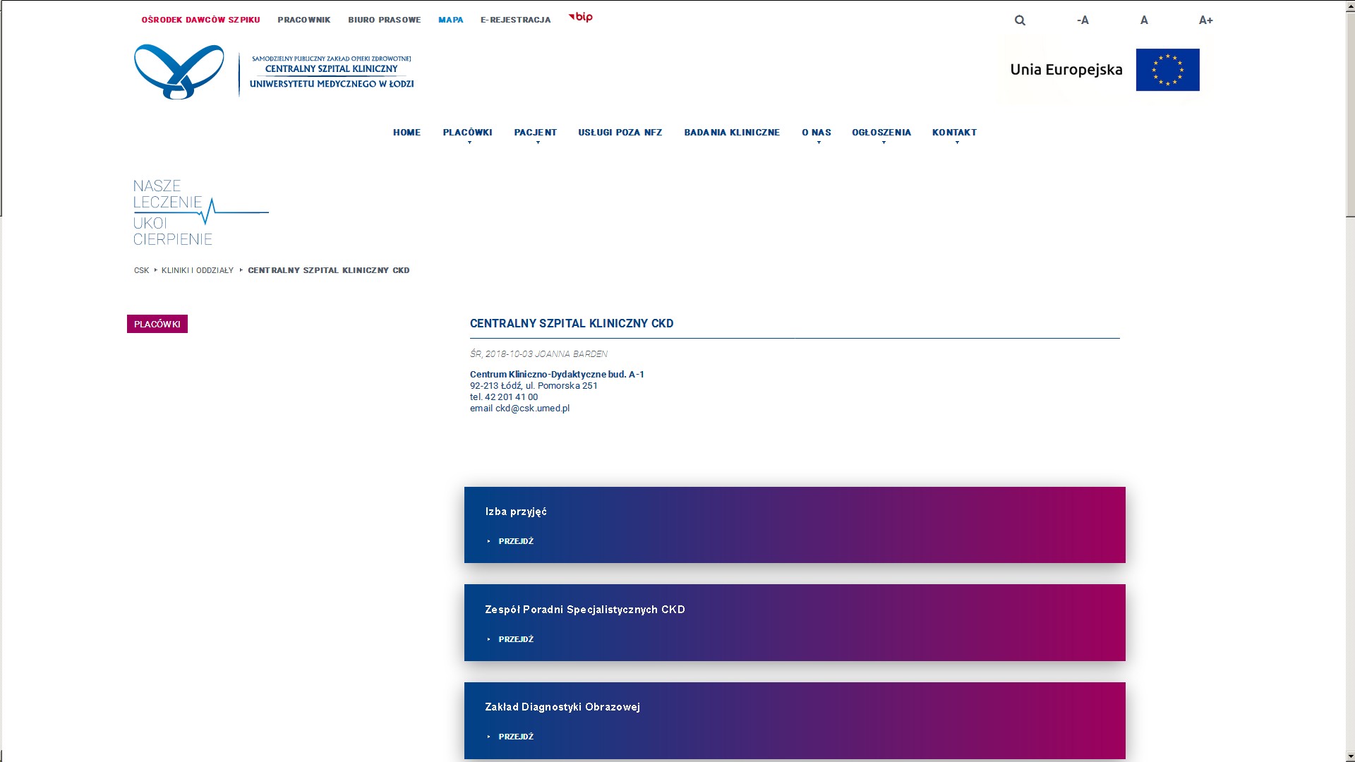Open Usługi poza NFZ menu item
This screenshot has height=762, width=1355.
coord(620,133)
